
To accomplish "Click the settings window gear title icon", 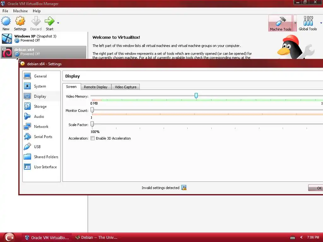I will click(x=22, y=64).
